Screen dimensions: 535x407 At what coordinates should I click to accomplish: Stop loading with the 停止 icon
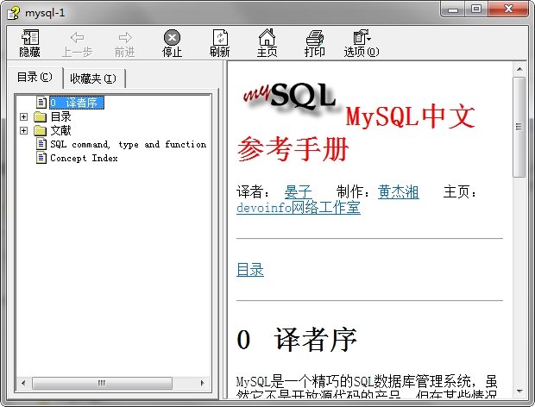pyautogui.click(x=172, y=37)
